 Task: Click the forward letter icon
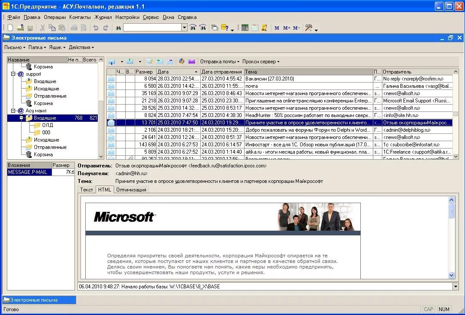[x=170, y=62]
